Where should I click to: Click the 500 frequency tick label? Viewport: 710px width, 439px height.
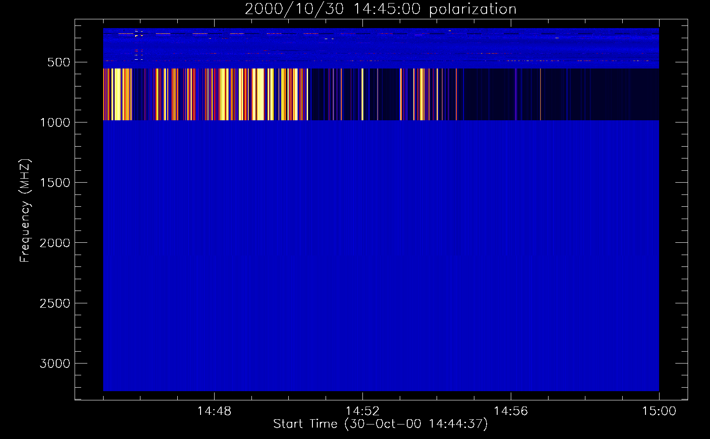click(59, 62)
